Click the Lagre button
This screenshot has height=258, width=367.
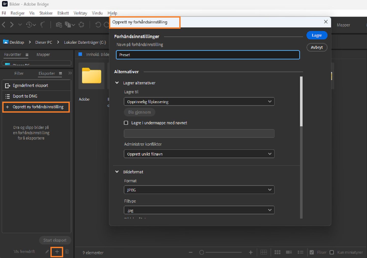point(317,35)
